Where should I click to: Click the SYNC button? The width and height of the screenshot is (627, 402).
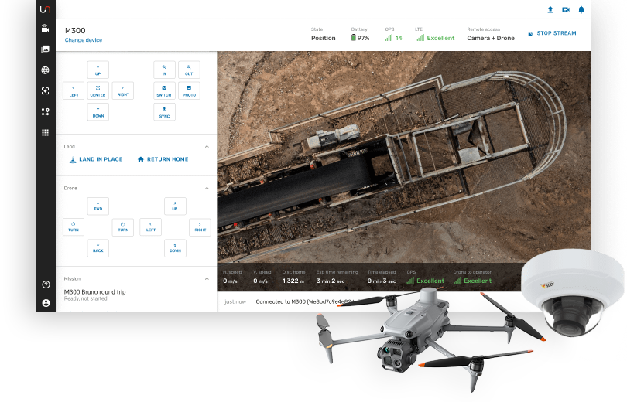(x=164, y=112)
